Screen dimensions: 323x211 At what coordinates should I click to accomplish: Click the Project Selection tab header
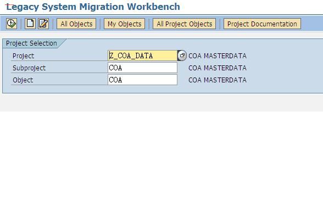(31, 43)
